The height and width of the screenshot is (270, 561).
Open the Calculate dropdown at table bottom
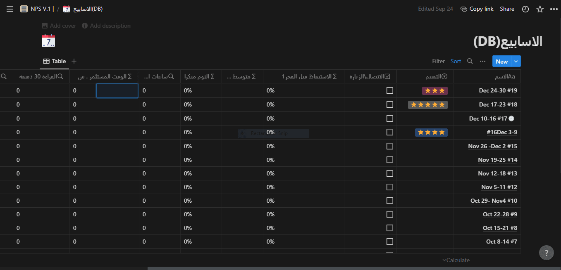[456, 260]
